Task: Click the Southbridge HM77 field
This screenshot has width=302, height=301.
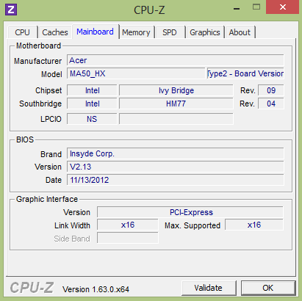Action: 176,104
